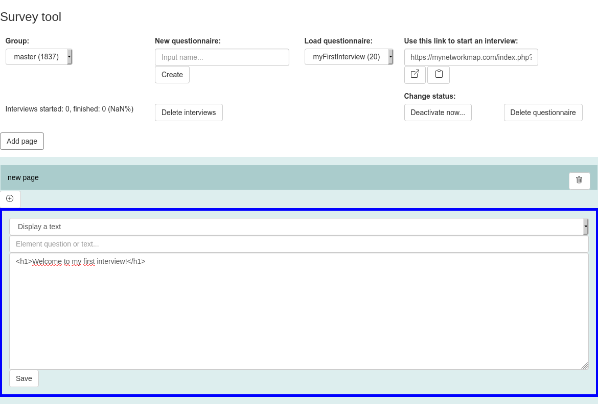Select the 'new page' header bar
The image size is (598, 404).
299,177
